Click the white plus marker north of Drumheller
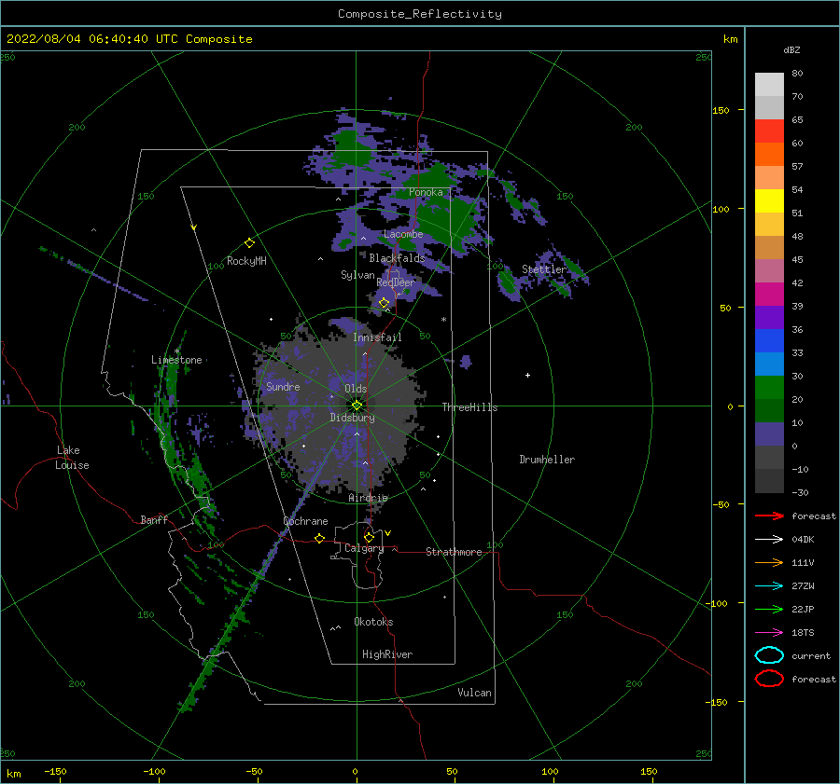 [527, 375]
